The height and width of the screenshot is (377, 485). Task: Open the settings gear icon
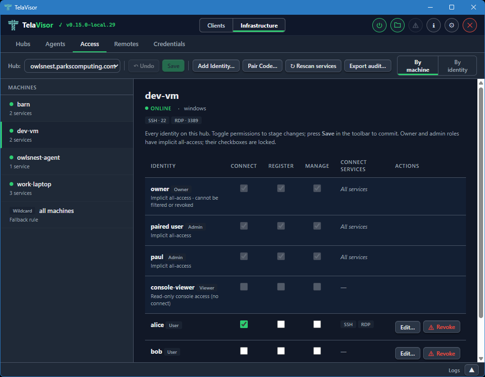(452, 25)
